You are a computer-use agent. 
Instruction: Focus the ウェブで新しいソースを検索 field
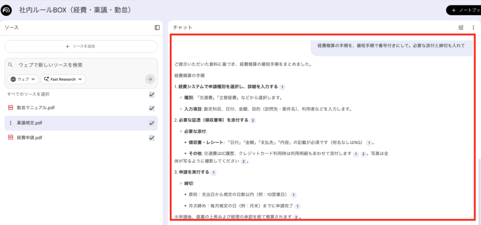click(80, 65)
